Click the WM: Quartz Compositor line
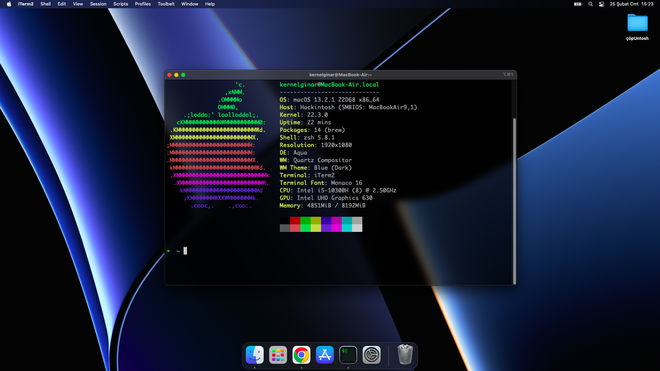This screenshot has width=660, height=371. click(x=316, y=160)
